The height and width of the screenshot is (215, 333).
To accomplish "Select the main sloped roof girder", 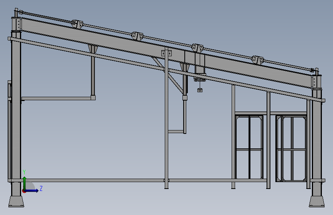I will pos(167,53).
